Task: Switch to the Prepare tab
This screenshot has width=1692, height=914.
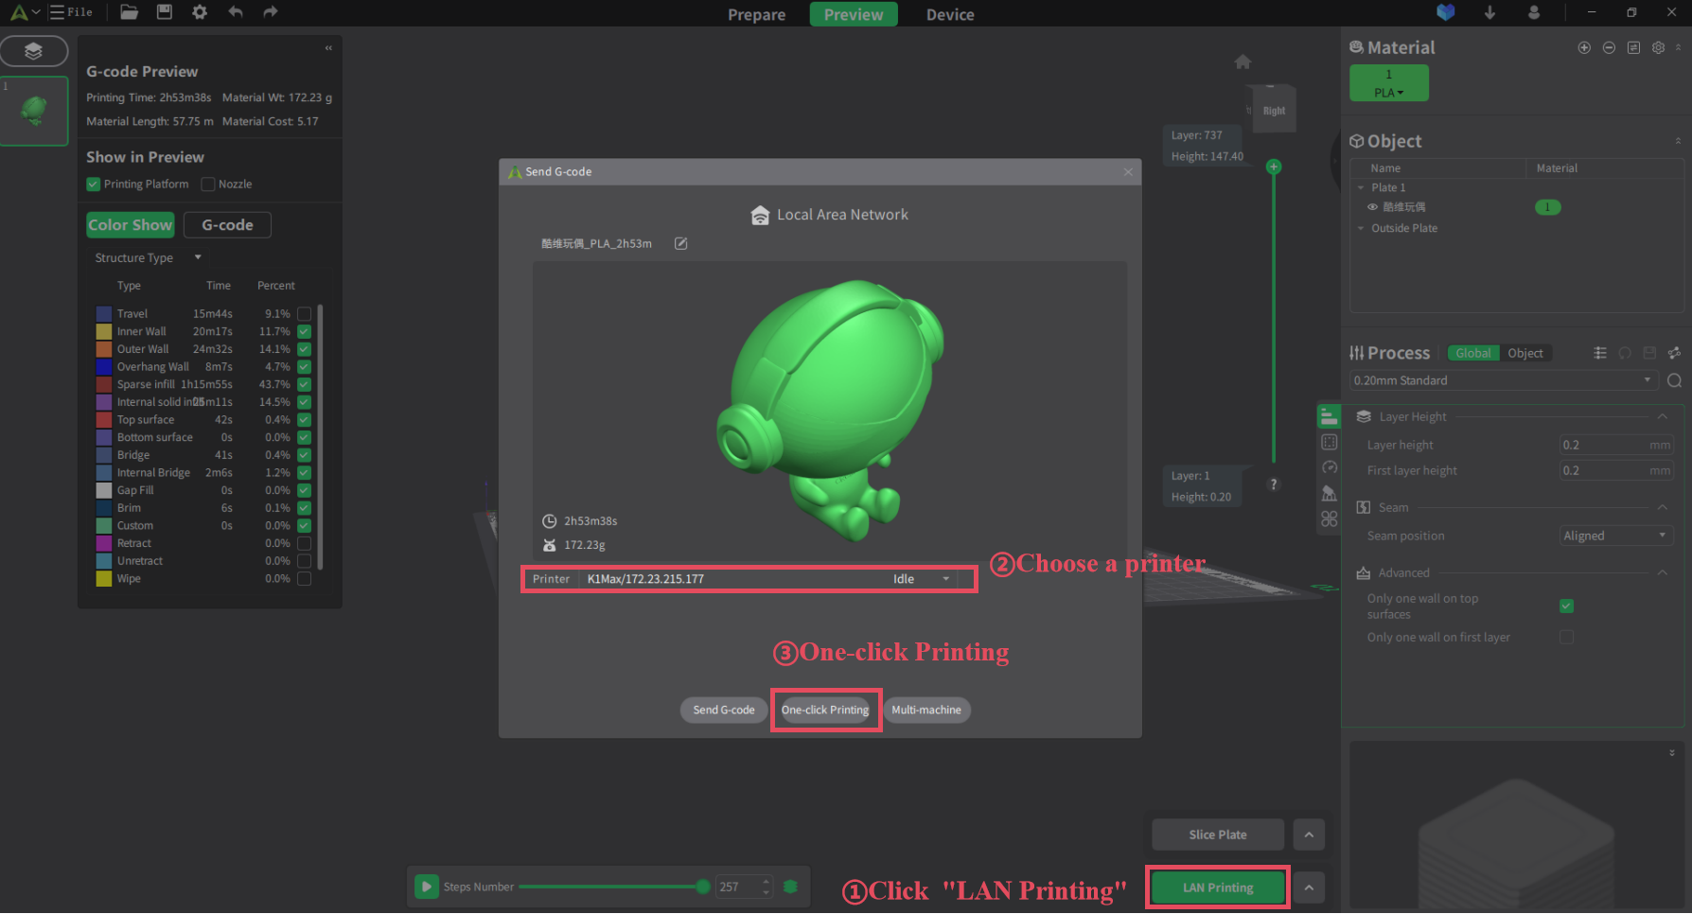Action: click(756, 14)
